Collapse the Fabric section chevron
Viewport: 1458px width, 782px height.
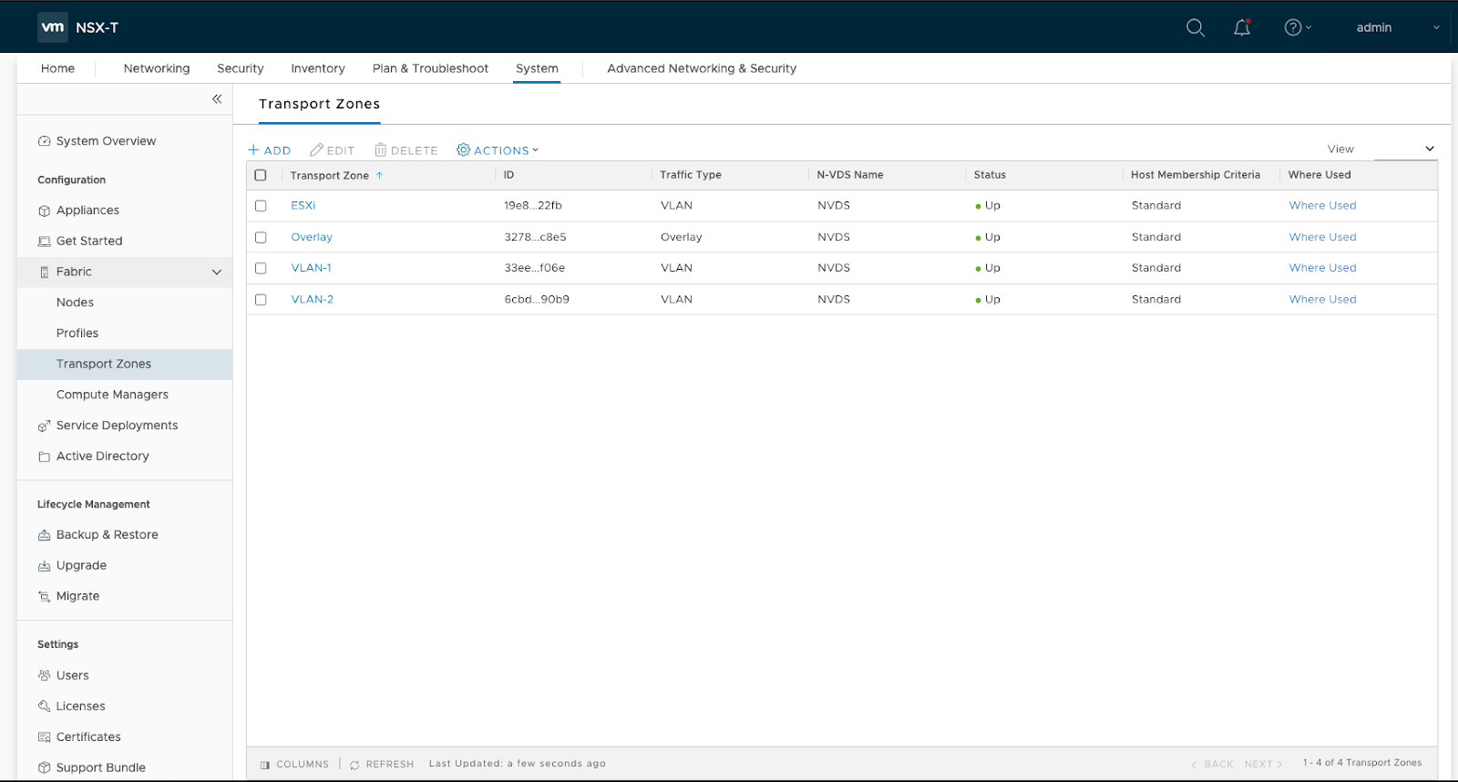pyautogui.click(x=217, y=272)
